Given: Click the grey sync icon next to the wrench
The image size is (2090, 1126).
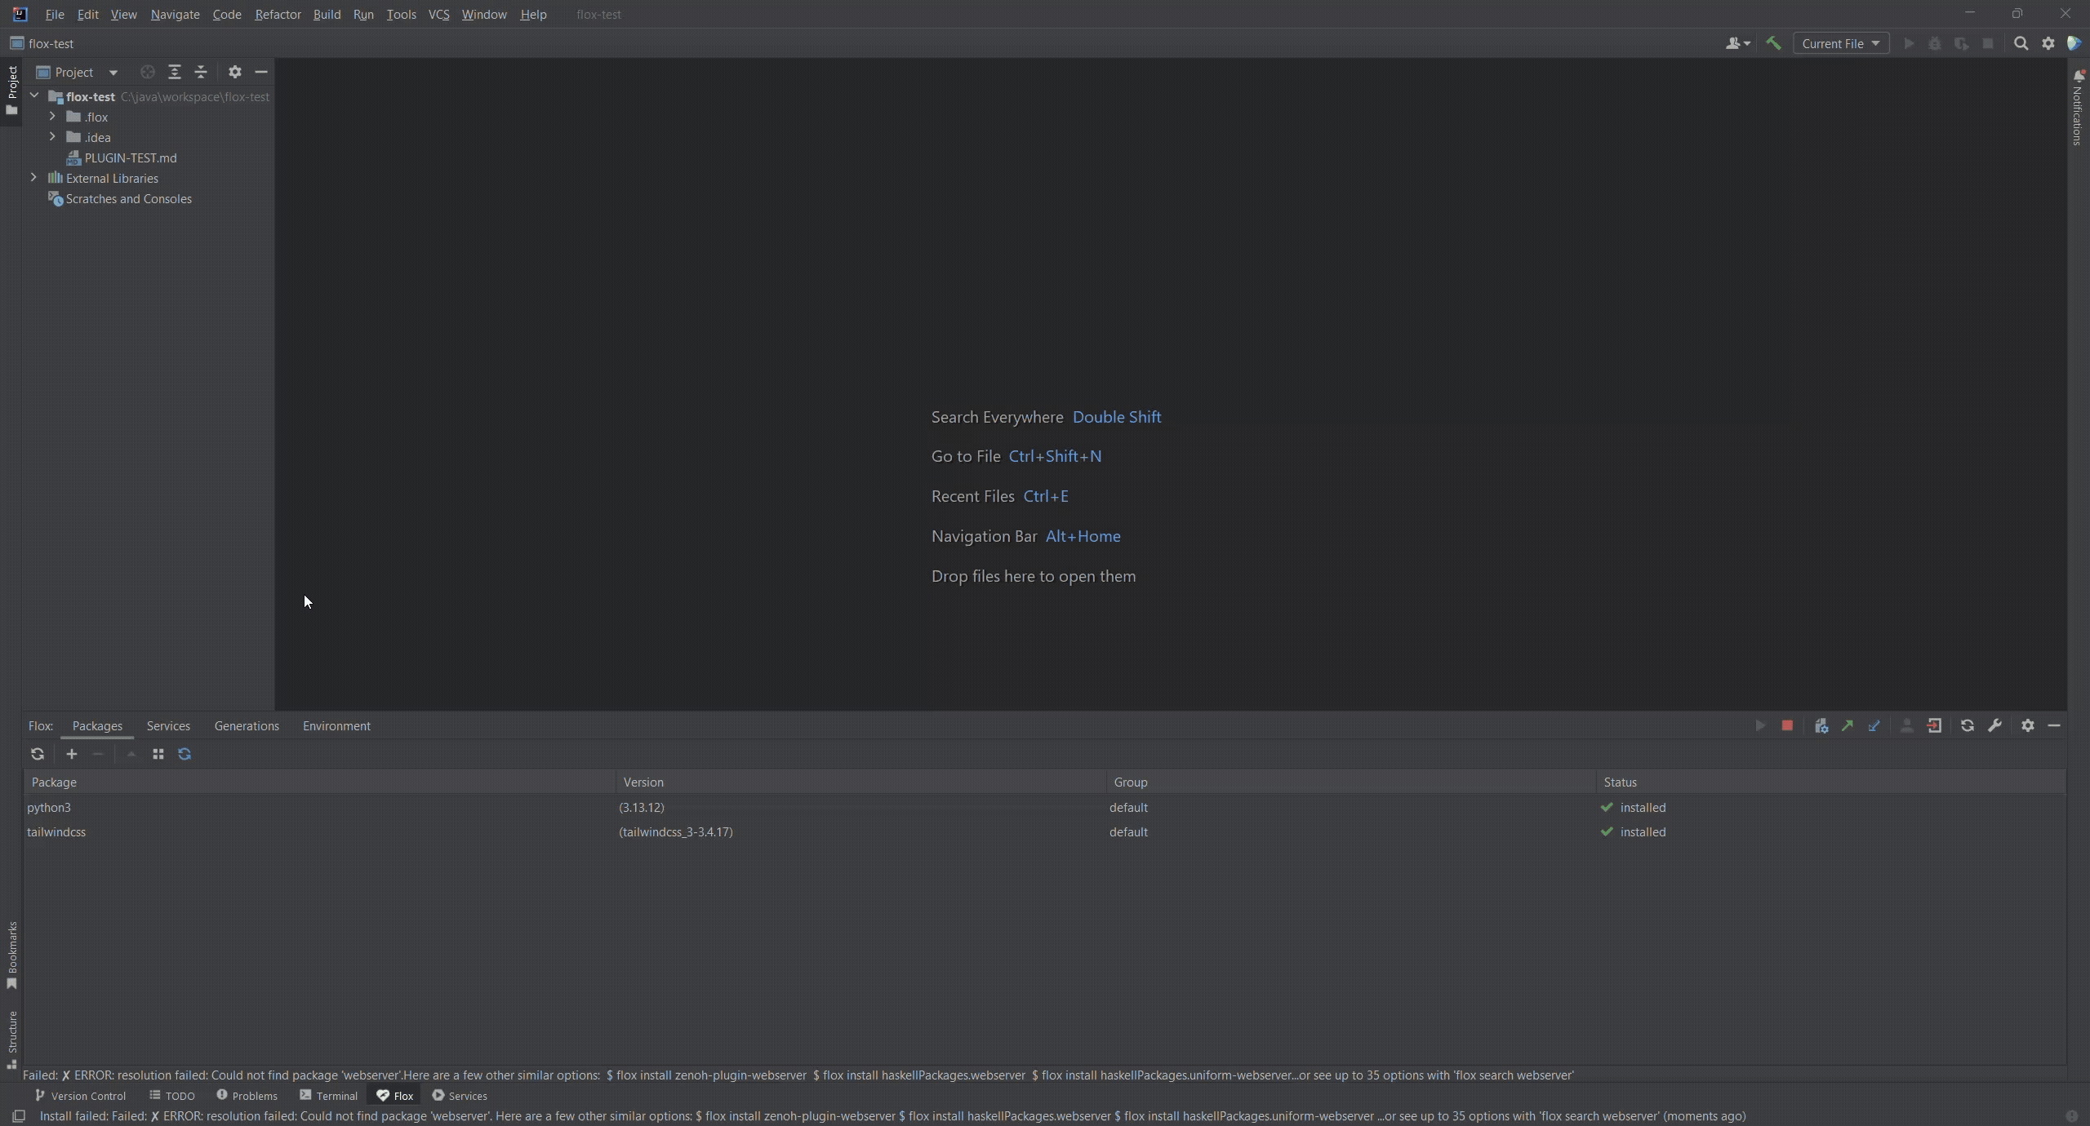Looking at the screenshot, I should tap(1968, 725).
